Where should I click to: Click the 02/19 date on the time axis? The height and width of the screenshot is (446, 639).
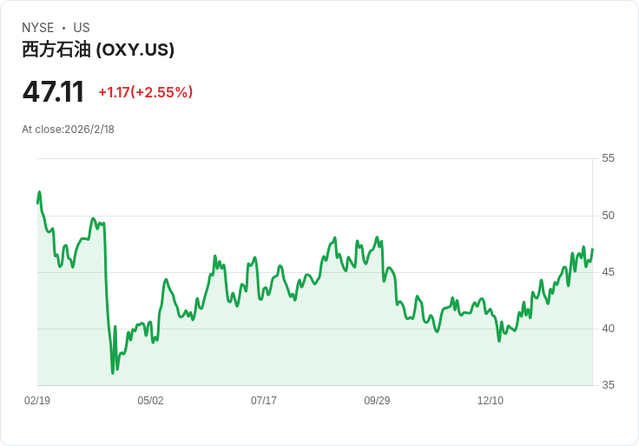[37, 401]
